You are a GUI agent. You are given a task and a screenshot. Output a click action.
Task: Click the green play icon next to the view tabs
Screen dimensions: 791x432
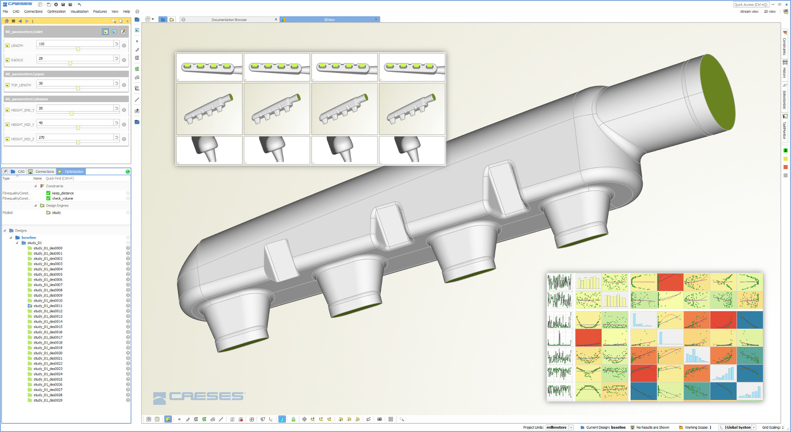coord(172,20)
